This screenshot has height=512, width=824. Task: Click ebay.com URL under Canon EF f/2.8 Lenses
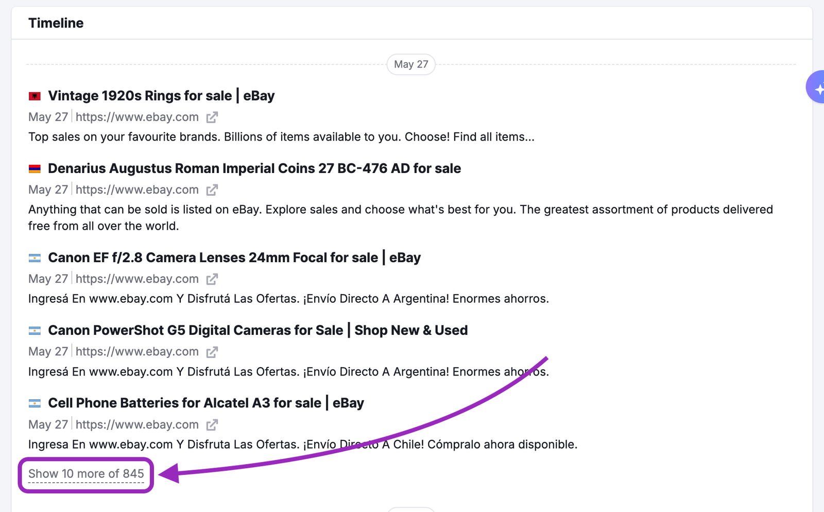coord(137,279)
